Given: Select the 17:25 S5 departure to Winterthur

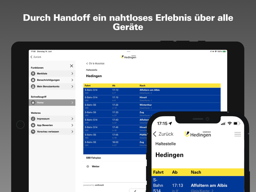Looking at the screenshot, I should pos(152,106).
